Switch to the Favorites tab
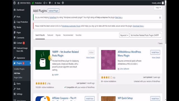 click(79, 35)
